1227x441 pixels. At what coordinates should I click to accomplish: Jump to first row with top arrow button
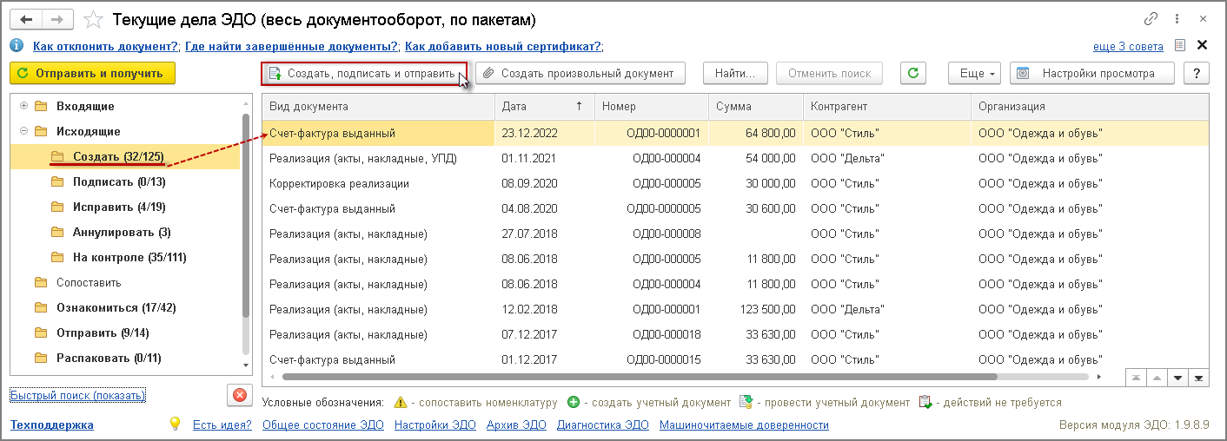tap(1136, 378)
